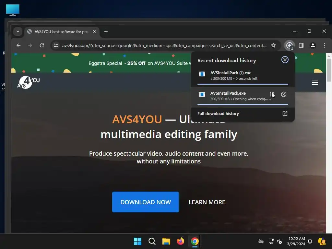Image resolution: width=332 pixels, height=249 pixels.
Task: Select the AVS4YOU browser tab
Action: coord(62,31)
